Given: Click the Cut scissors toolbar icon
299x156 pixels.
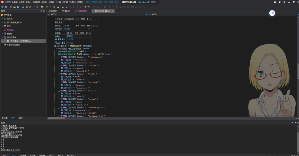Looking at the screenshot, I should tap(23, 6).
